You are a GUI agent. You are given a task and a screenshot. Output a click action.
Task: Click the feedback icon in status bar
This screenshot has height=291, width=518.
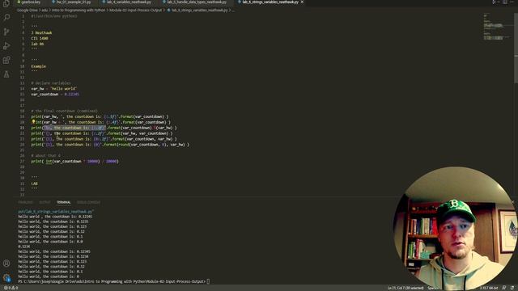[x=504, y=288]
